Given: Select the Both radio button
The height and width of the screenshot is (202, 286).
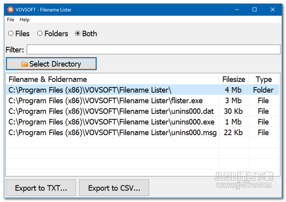Looking at the screenshot, I should [x=86, y=33].
